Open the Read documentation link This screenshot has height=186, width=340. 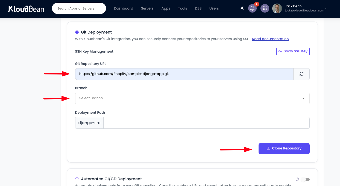(270, 39)
